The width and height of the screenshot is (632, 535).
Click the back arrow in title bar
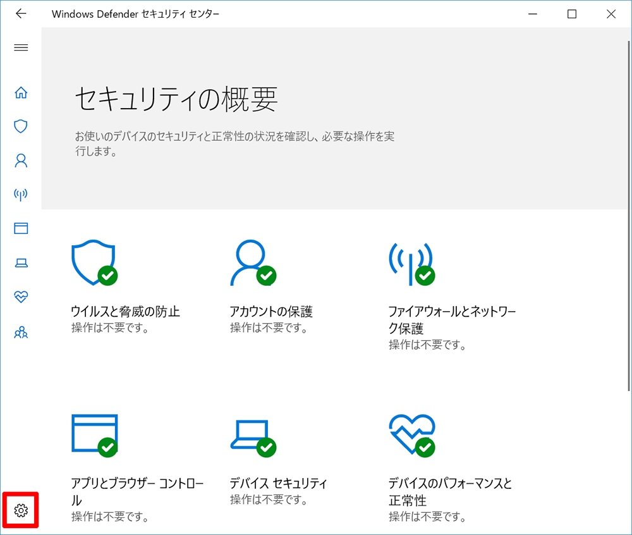21,14
